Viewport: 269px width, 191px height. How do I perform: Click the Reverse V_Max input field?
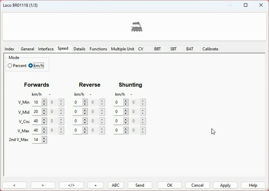click(x=78, y=131)
